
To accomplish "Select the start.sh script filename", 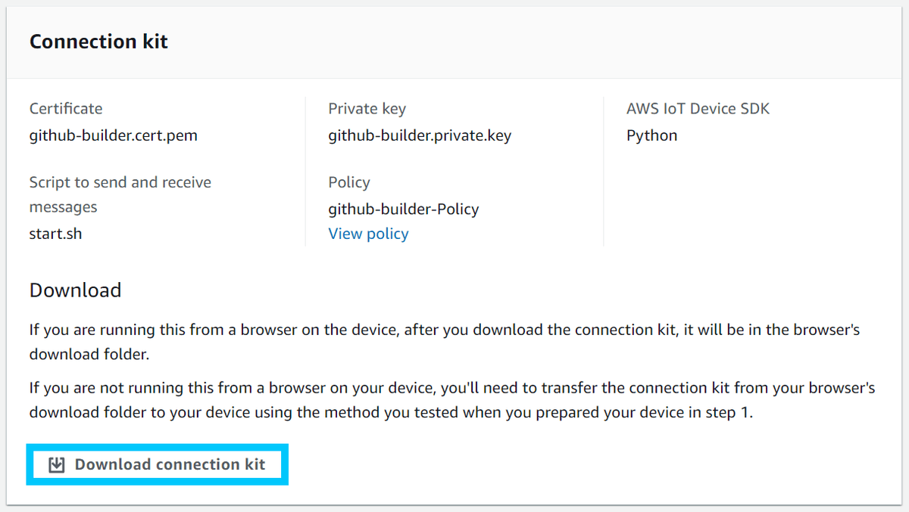I will pyautogui.click(x=55, y=233).
